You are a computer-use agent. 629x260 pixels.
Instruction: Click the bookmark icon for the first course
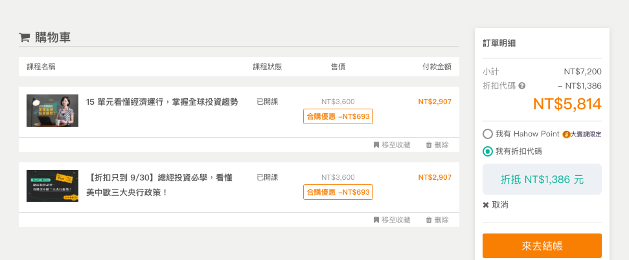376,145
